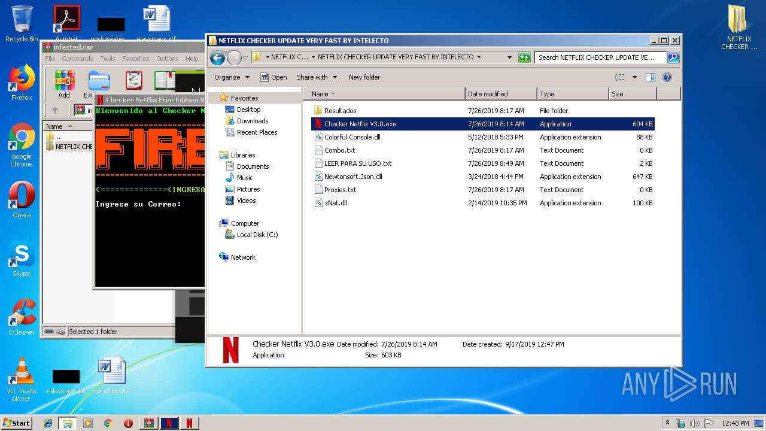The image size is (766, 431).
Task: Select Network in navigation pane
Action: 243,257
